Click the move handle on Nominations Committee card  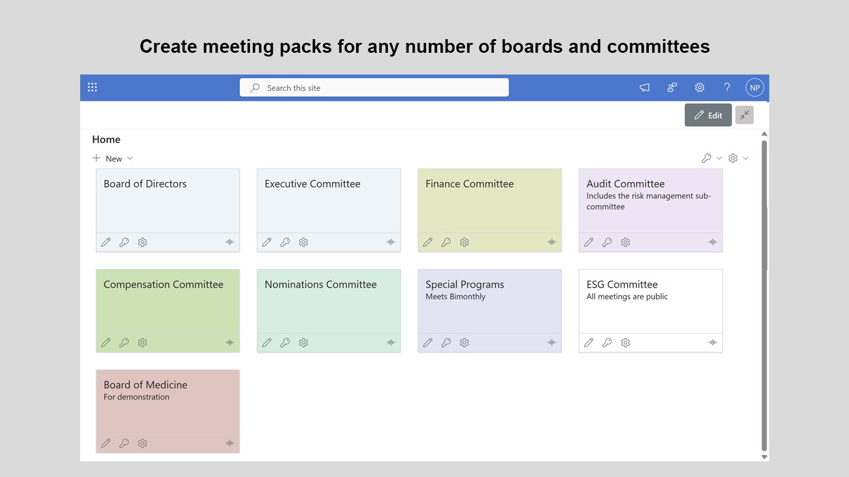click(x=390, y=343)
